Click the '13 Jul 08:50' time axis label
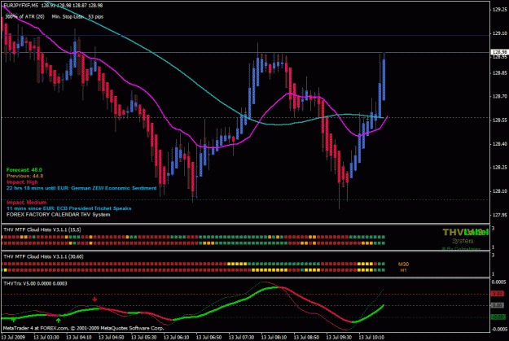 pyautogui.click(x=306, y=338)
